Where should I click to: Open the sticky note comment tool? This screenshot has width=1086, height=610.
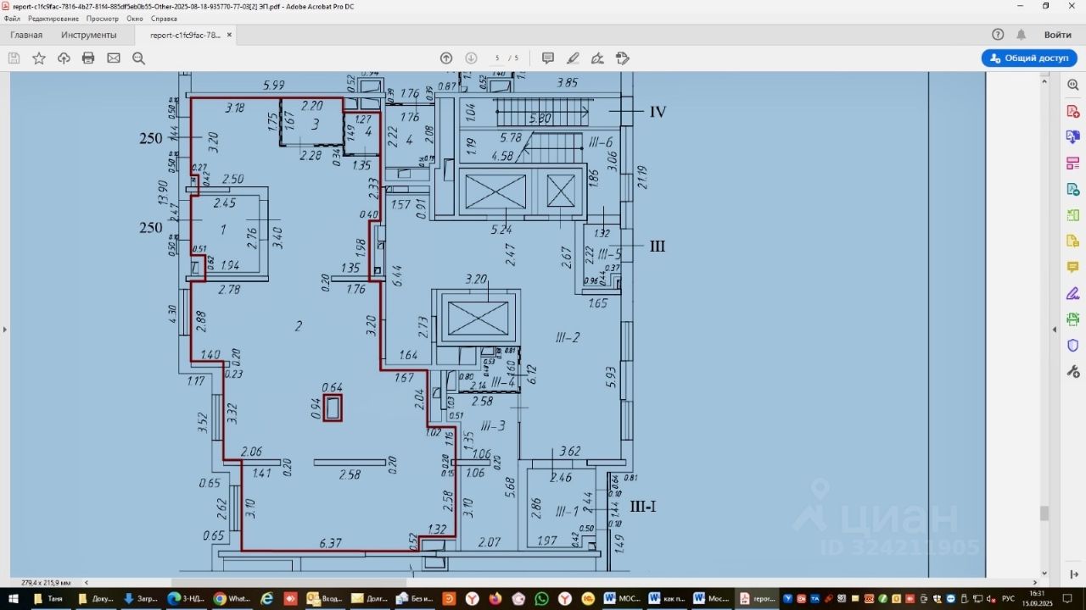pyautogui.click(x=548, y=58)
